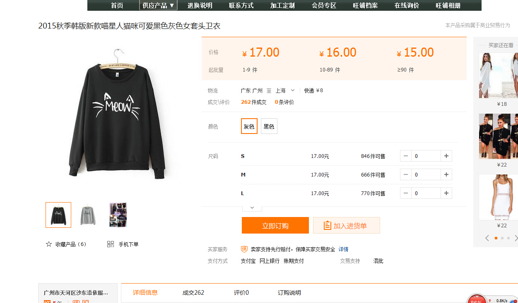Image resolution: width=518 pixels, height=303 pixels.
Task: Select the gray sweatshirt thumbnail
Action: [x=88, y=215]
